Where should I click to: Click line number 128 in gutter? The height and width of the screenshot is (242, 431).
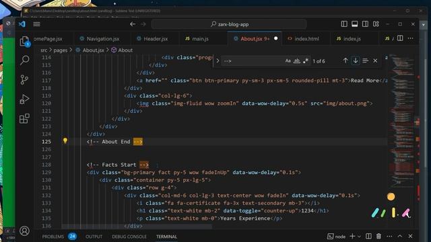click(x=46, y=165)
